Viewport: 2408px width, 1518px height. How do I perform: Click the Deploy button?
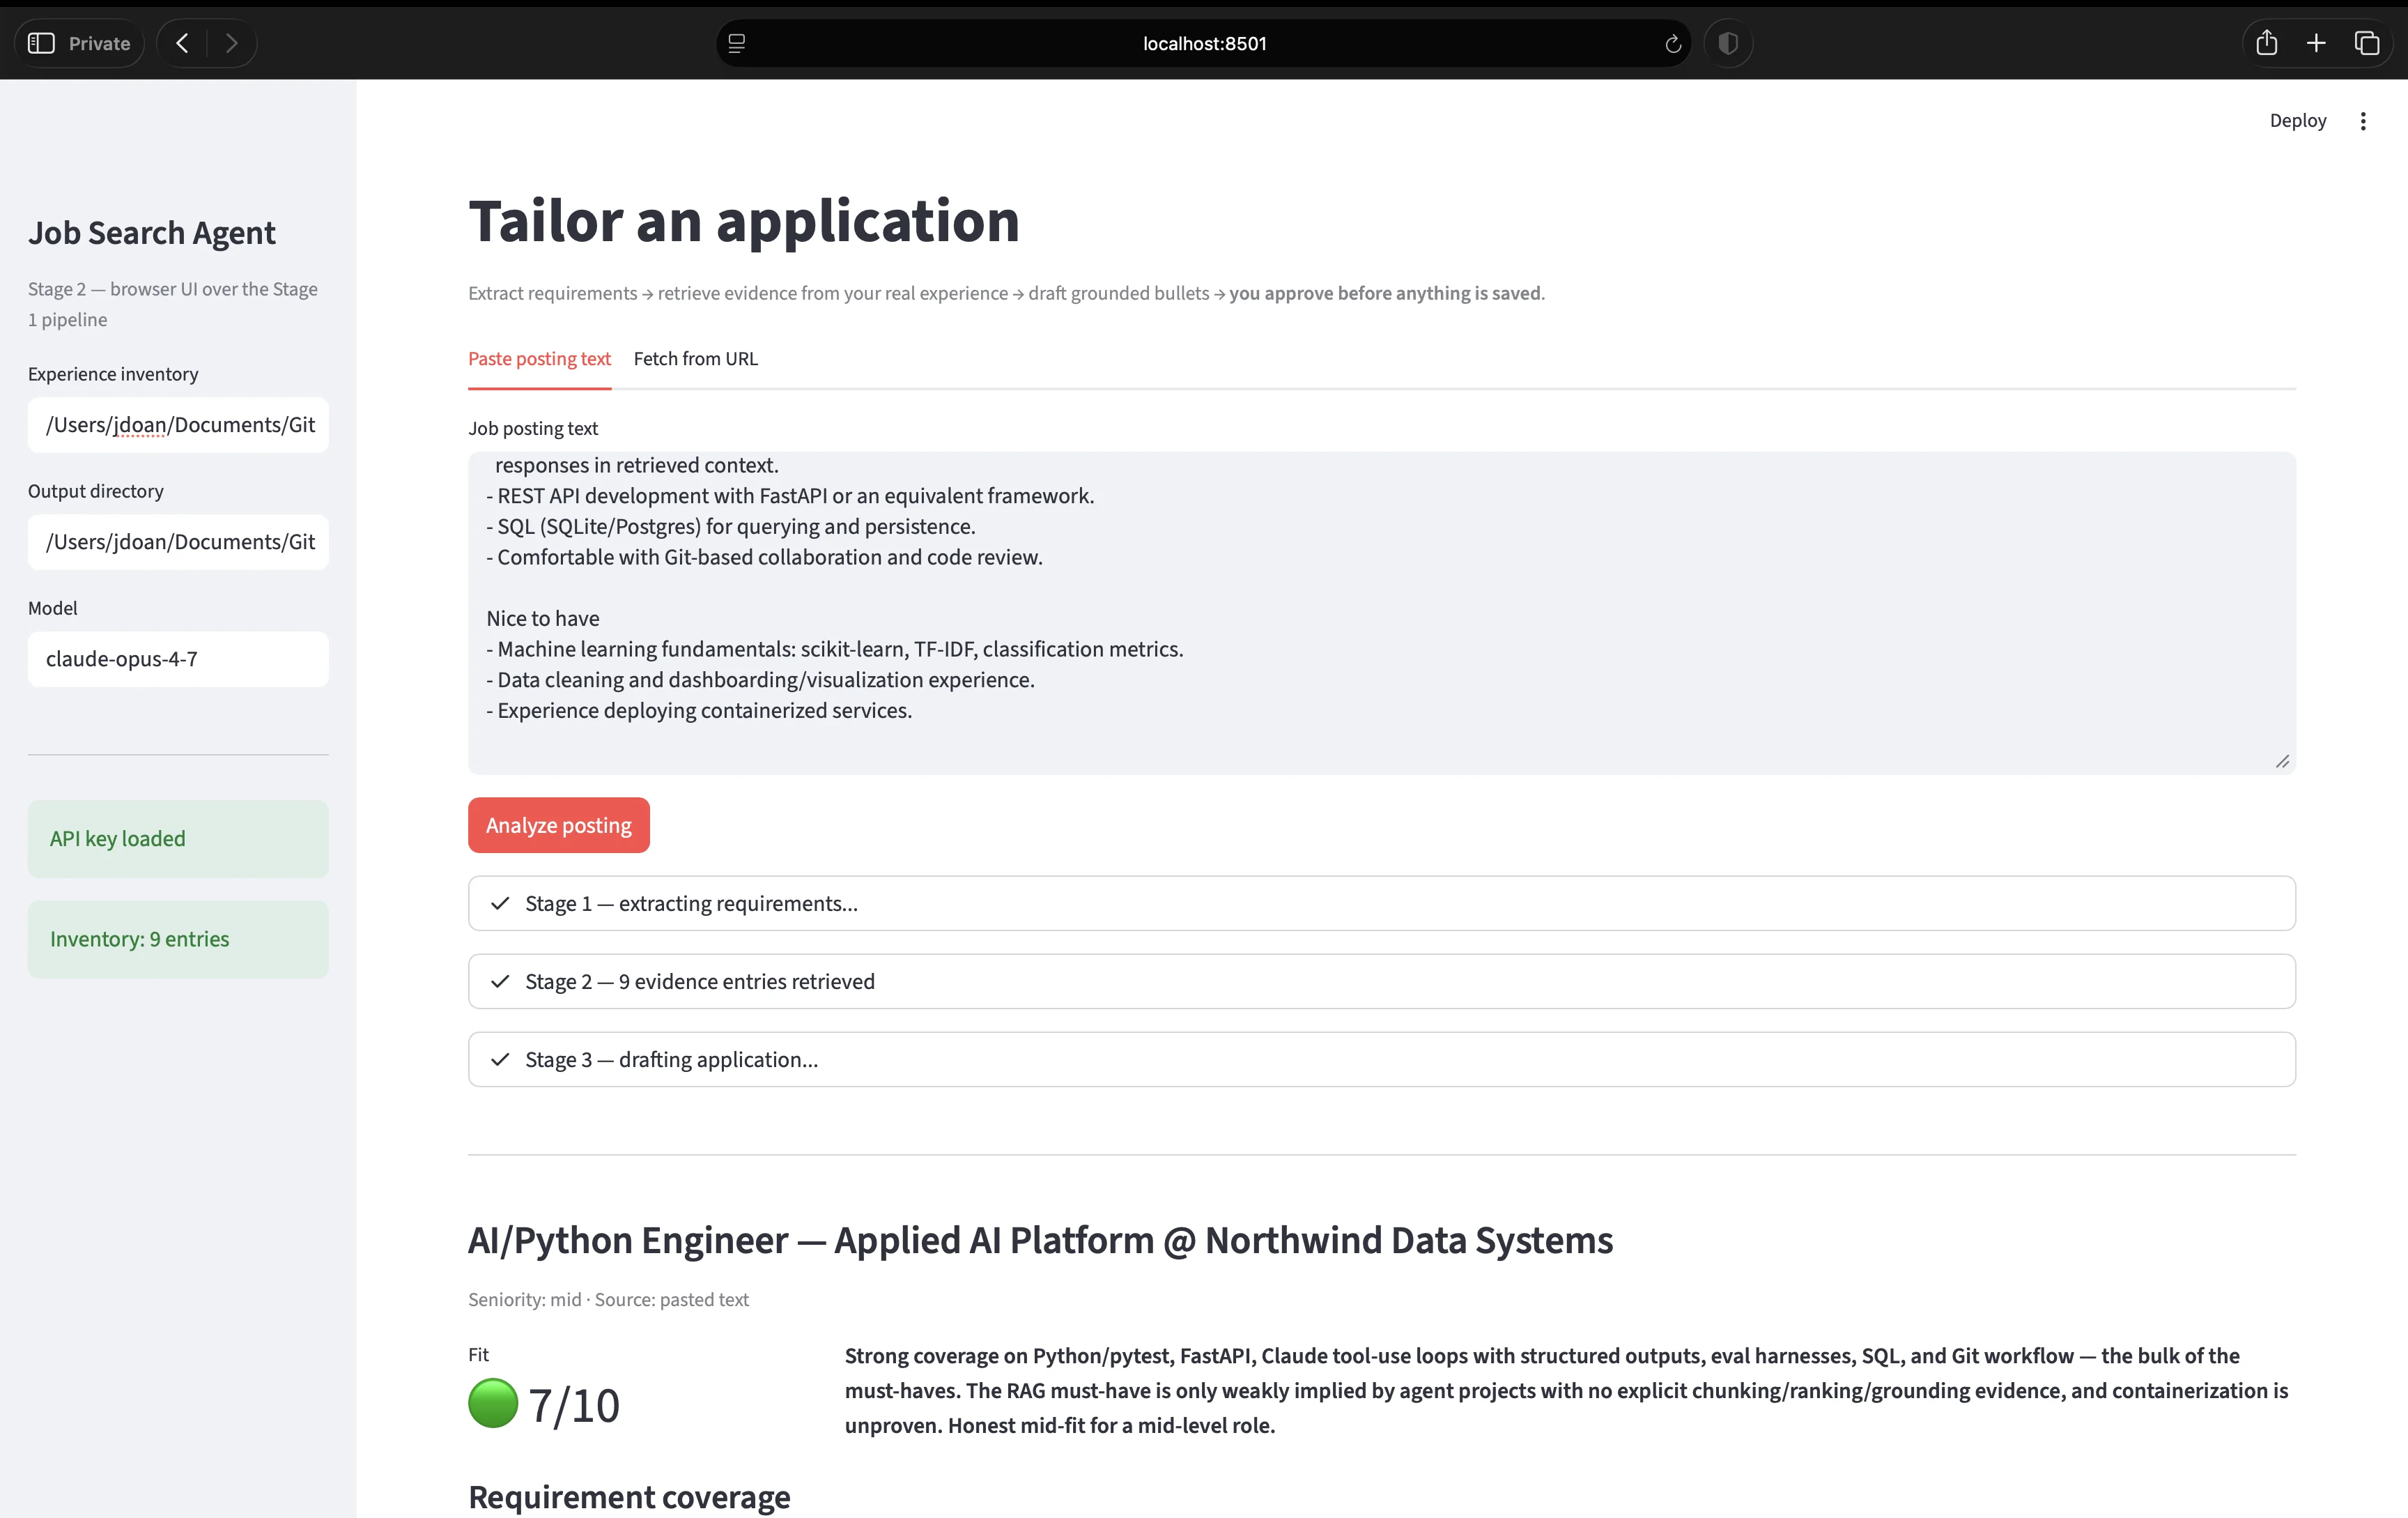pyautogui.click(x=2298, y=120)
